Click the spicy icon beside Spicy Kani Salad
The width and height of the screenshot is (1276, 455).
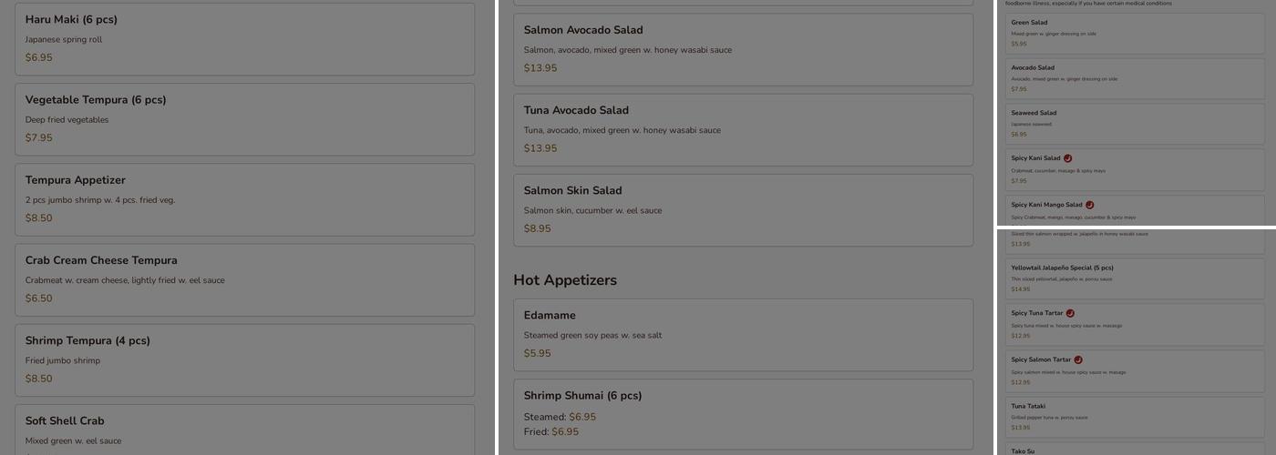pos(1067,158)
